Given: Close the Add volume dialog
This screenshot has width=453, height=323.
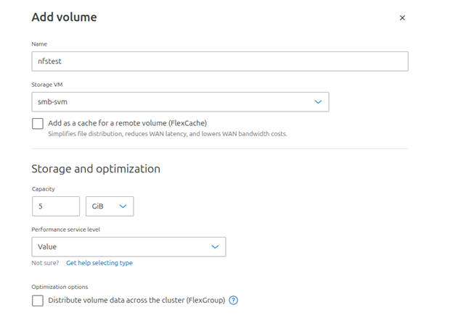Looking at the screenshot, I should point(402,18).
